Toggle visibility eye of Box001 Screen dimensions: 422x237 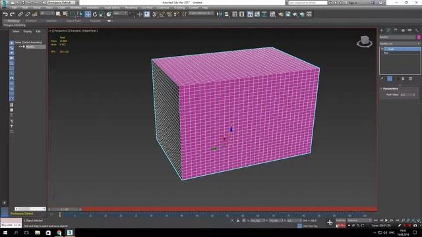(x=20, y=47)
